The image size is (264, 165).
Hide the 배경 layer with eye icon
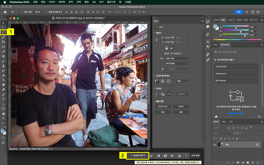[x=215, y=145]
